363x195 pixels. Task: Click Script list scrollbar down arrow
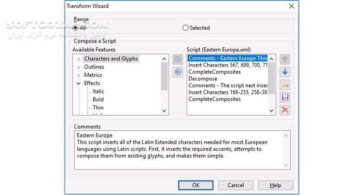(271, 110)
